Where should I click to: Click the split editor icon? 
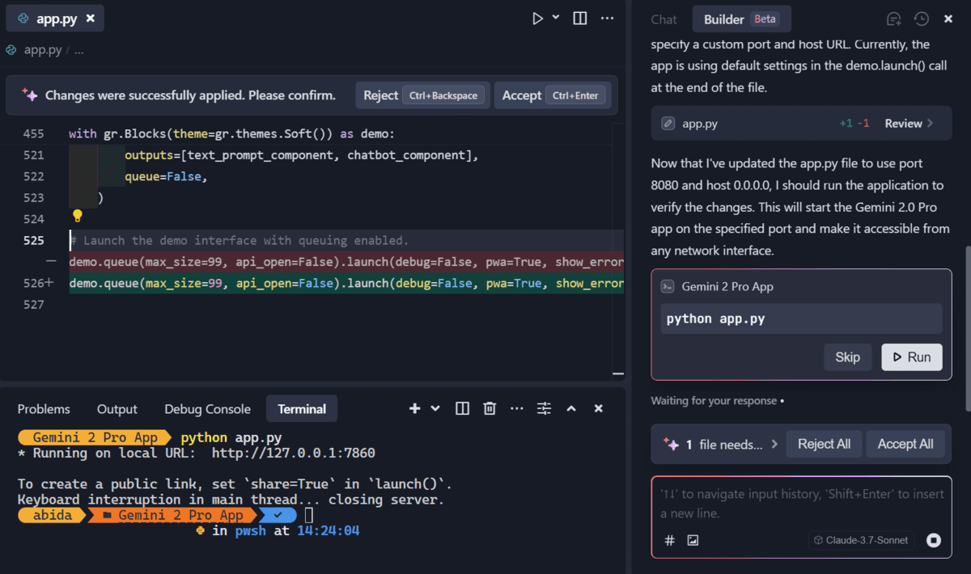point(580,18)
